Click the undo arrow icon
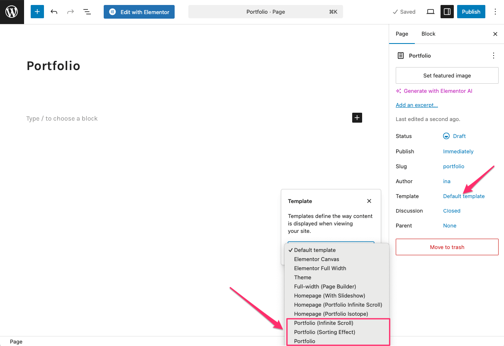 coord(54,12)
